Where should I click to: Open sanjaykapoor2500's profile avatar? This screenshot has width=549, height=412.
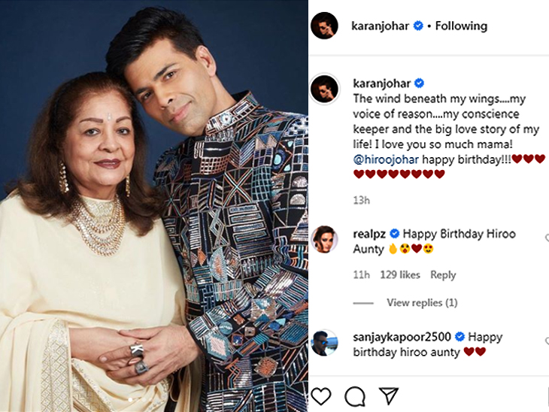325,343
